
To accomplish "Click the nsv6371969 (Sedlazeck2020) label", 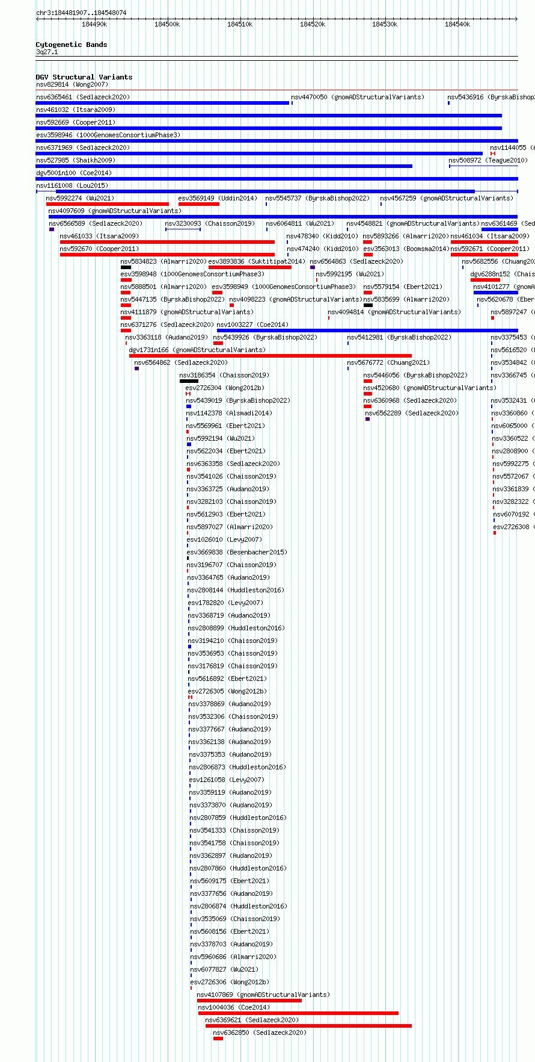I will (83, 147).
